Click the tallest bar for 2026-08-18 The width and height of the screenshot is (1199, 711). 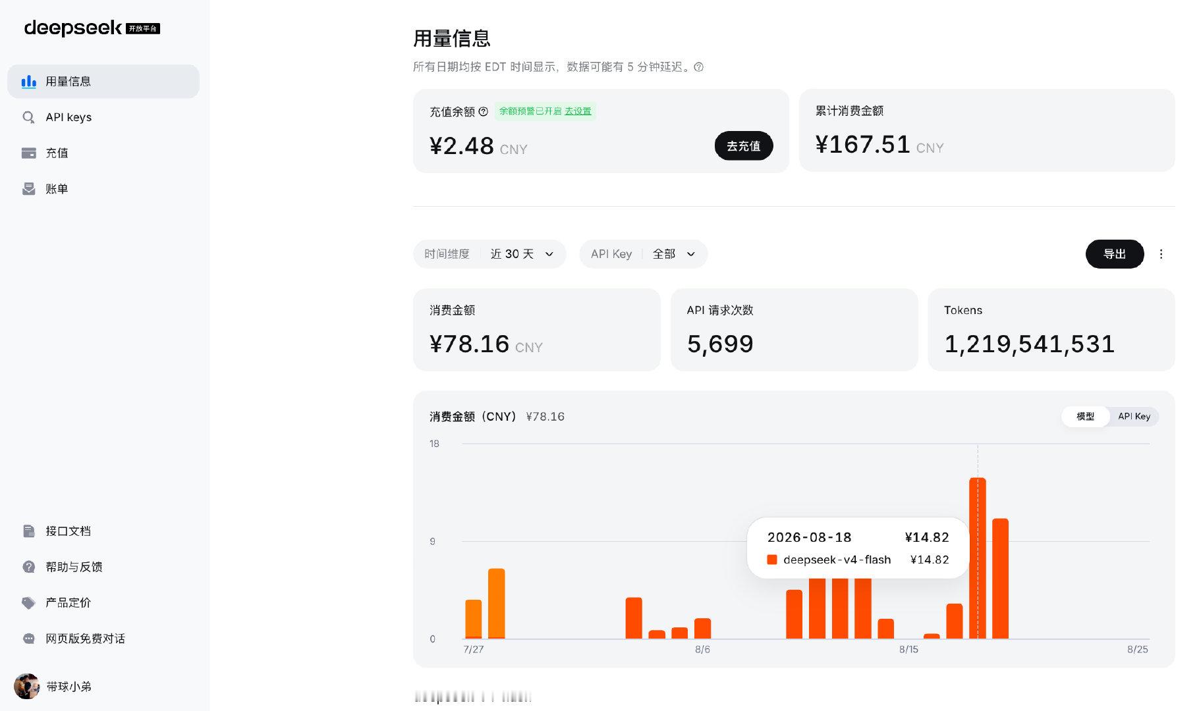tap(978, 558)
